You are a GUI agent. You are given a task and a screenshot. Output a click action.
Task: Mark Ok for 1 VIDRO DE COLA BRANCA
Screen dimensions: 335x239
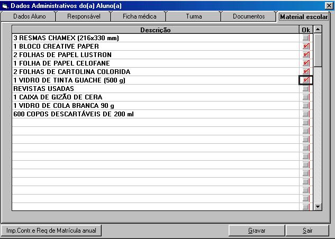click(305, 106)
